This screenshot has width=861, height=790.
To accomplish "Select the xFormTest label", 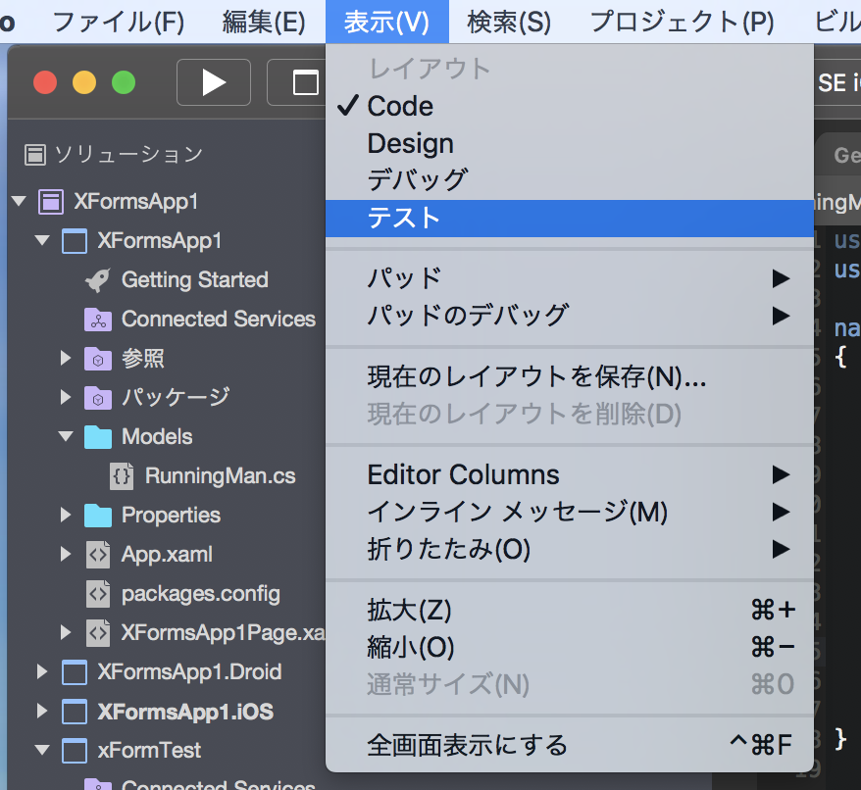I will (x=149, y=751).
